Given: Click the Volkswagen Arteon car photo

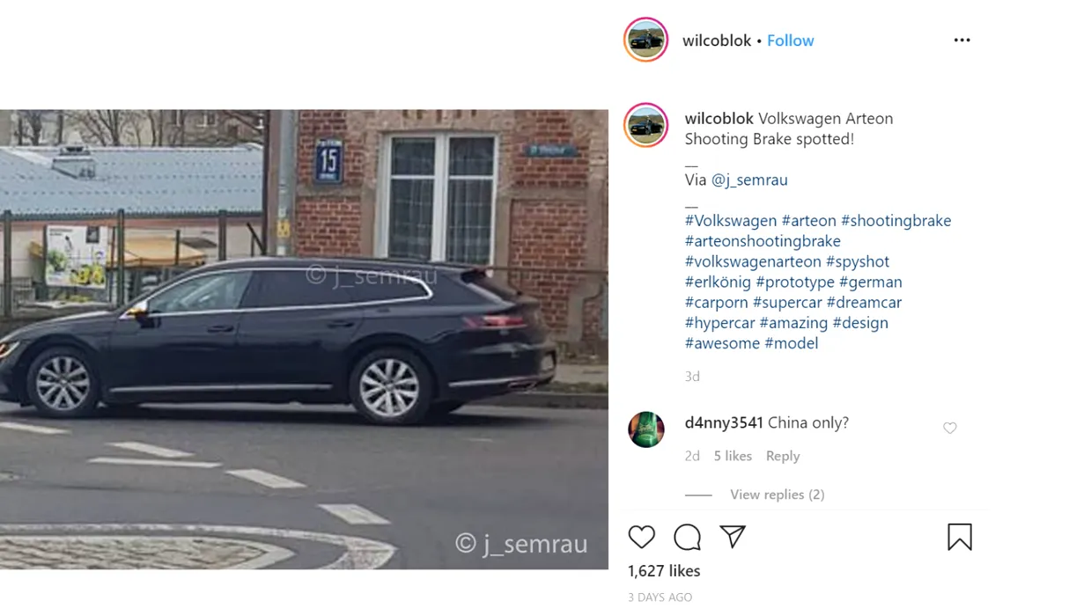Looking at the screenshot, I should (x=304, y=340).
